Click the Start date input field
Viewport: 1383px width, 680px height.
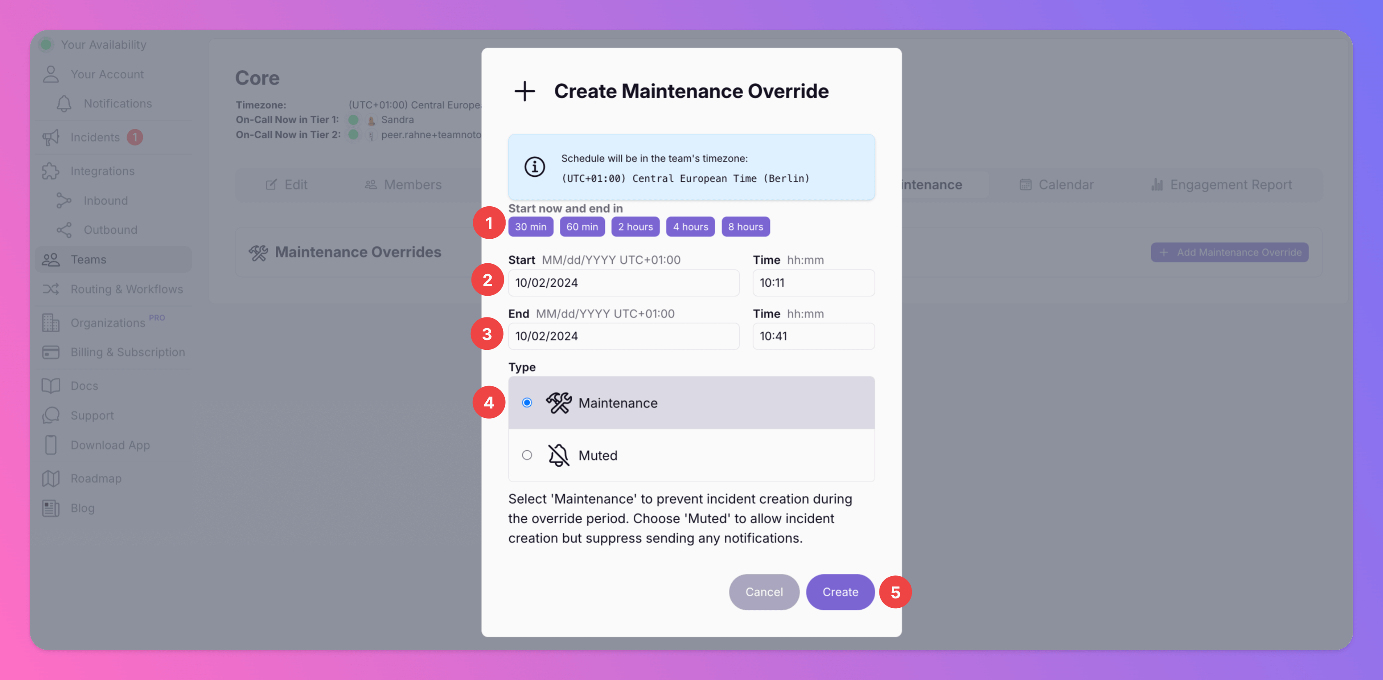(623, 283)
